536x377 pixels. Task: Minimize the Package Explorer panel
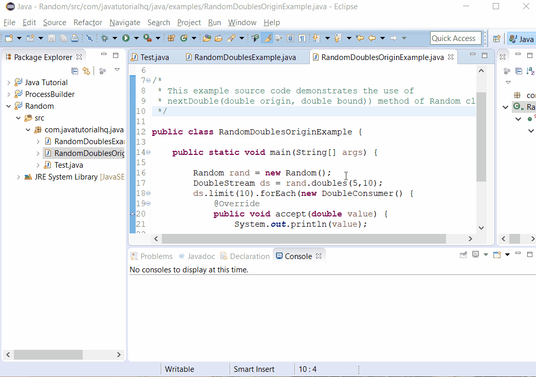[x=104, y=54]
